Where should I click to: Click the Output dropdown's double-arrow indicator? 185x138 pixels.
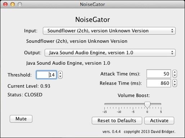[172, 53]
